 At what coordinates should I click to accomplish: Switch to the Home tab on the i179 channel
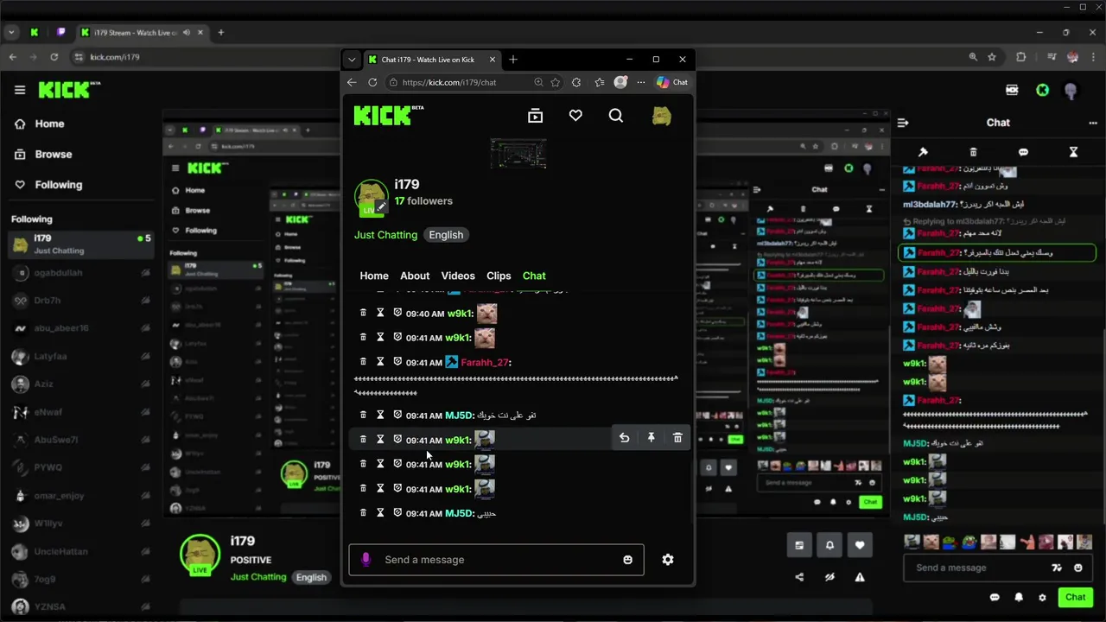point(374,276)
